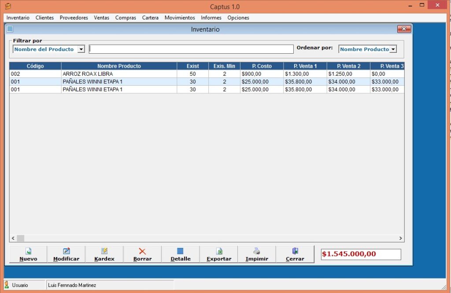Close the inventory using Cerrar
Screen dimensions: 451x293
click(295, 254)
